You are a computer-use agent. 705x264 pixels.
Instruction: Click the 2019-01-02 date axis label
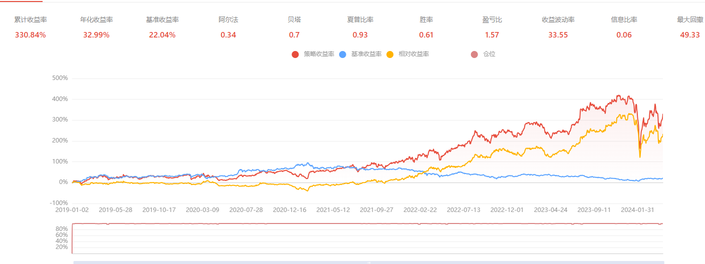73,210
